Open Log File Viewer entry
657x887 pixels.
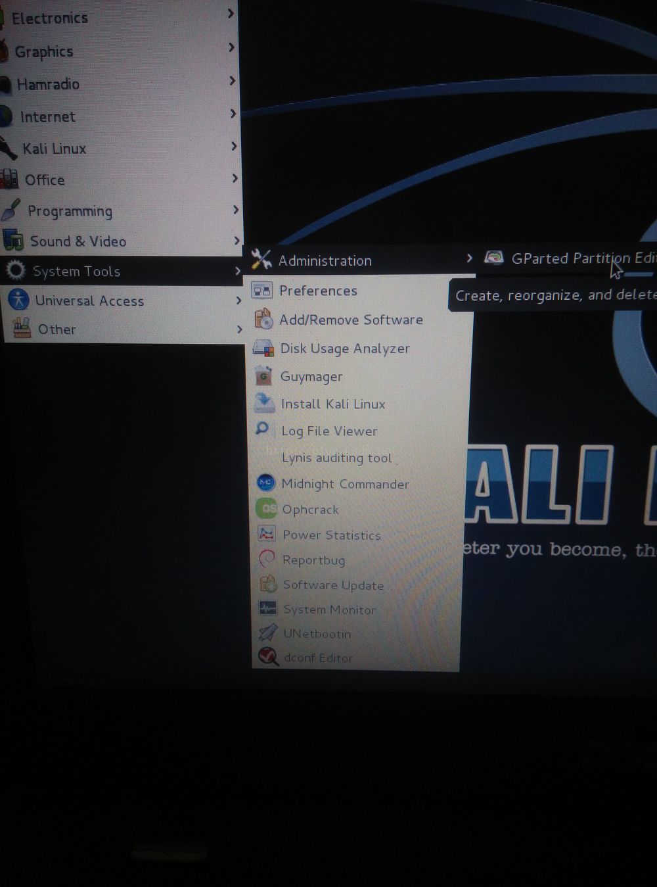pyautogui.click(x=360, y=431)
